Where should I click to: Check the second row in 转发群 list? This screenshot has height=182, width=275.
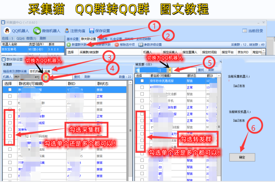coord(142,88)
